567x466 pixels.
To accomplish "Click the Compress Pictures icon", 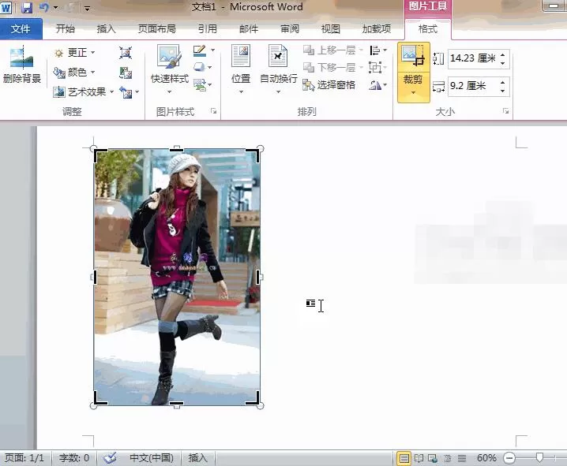I will coord(126,53).
